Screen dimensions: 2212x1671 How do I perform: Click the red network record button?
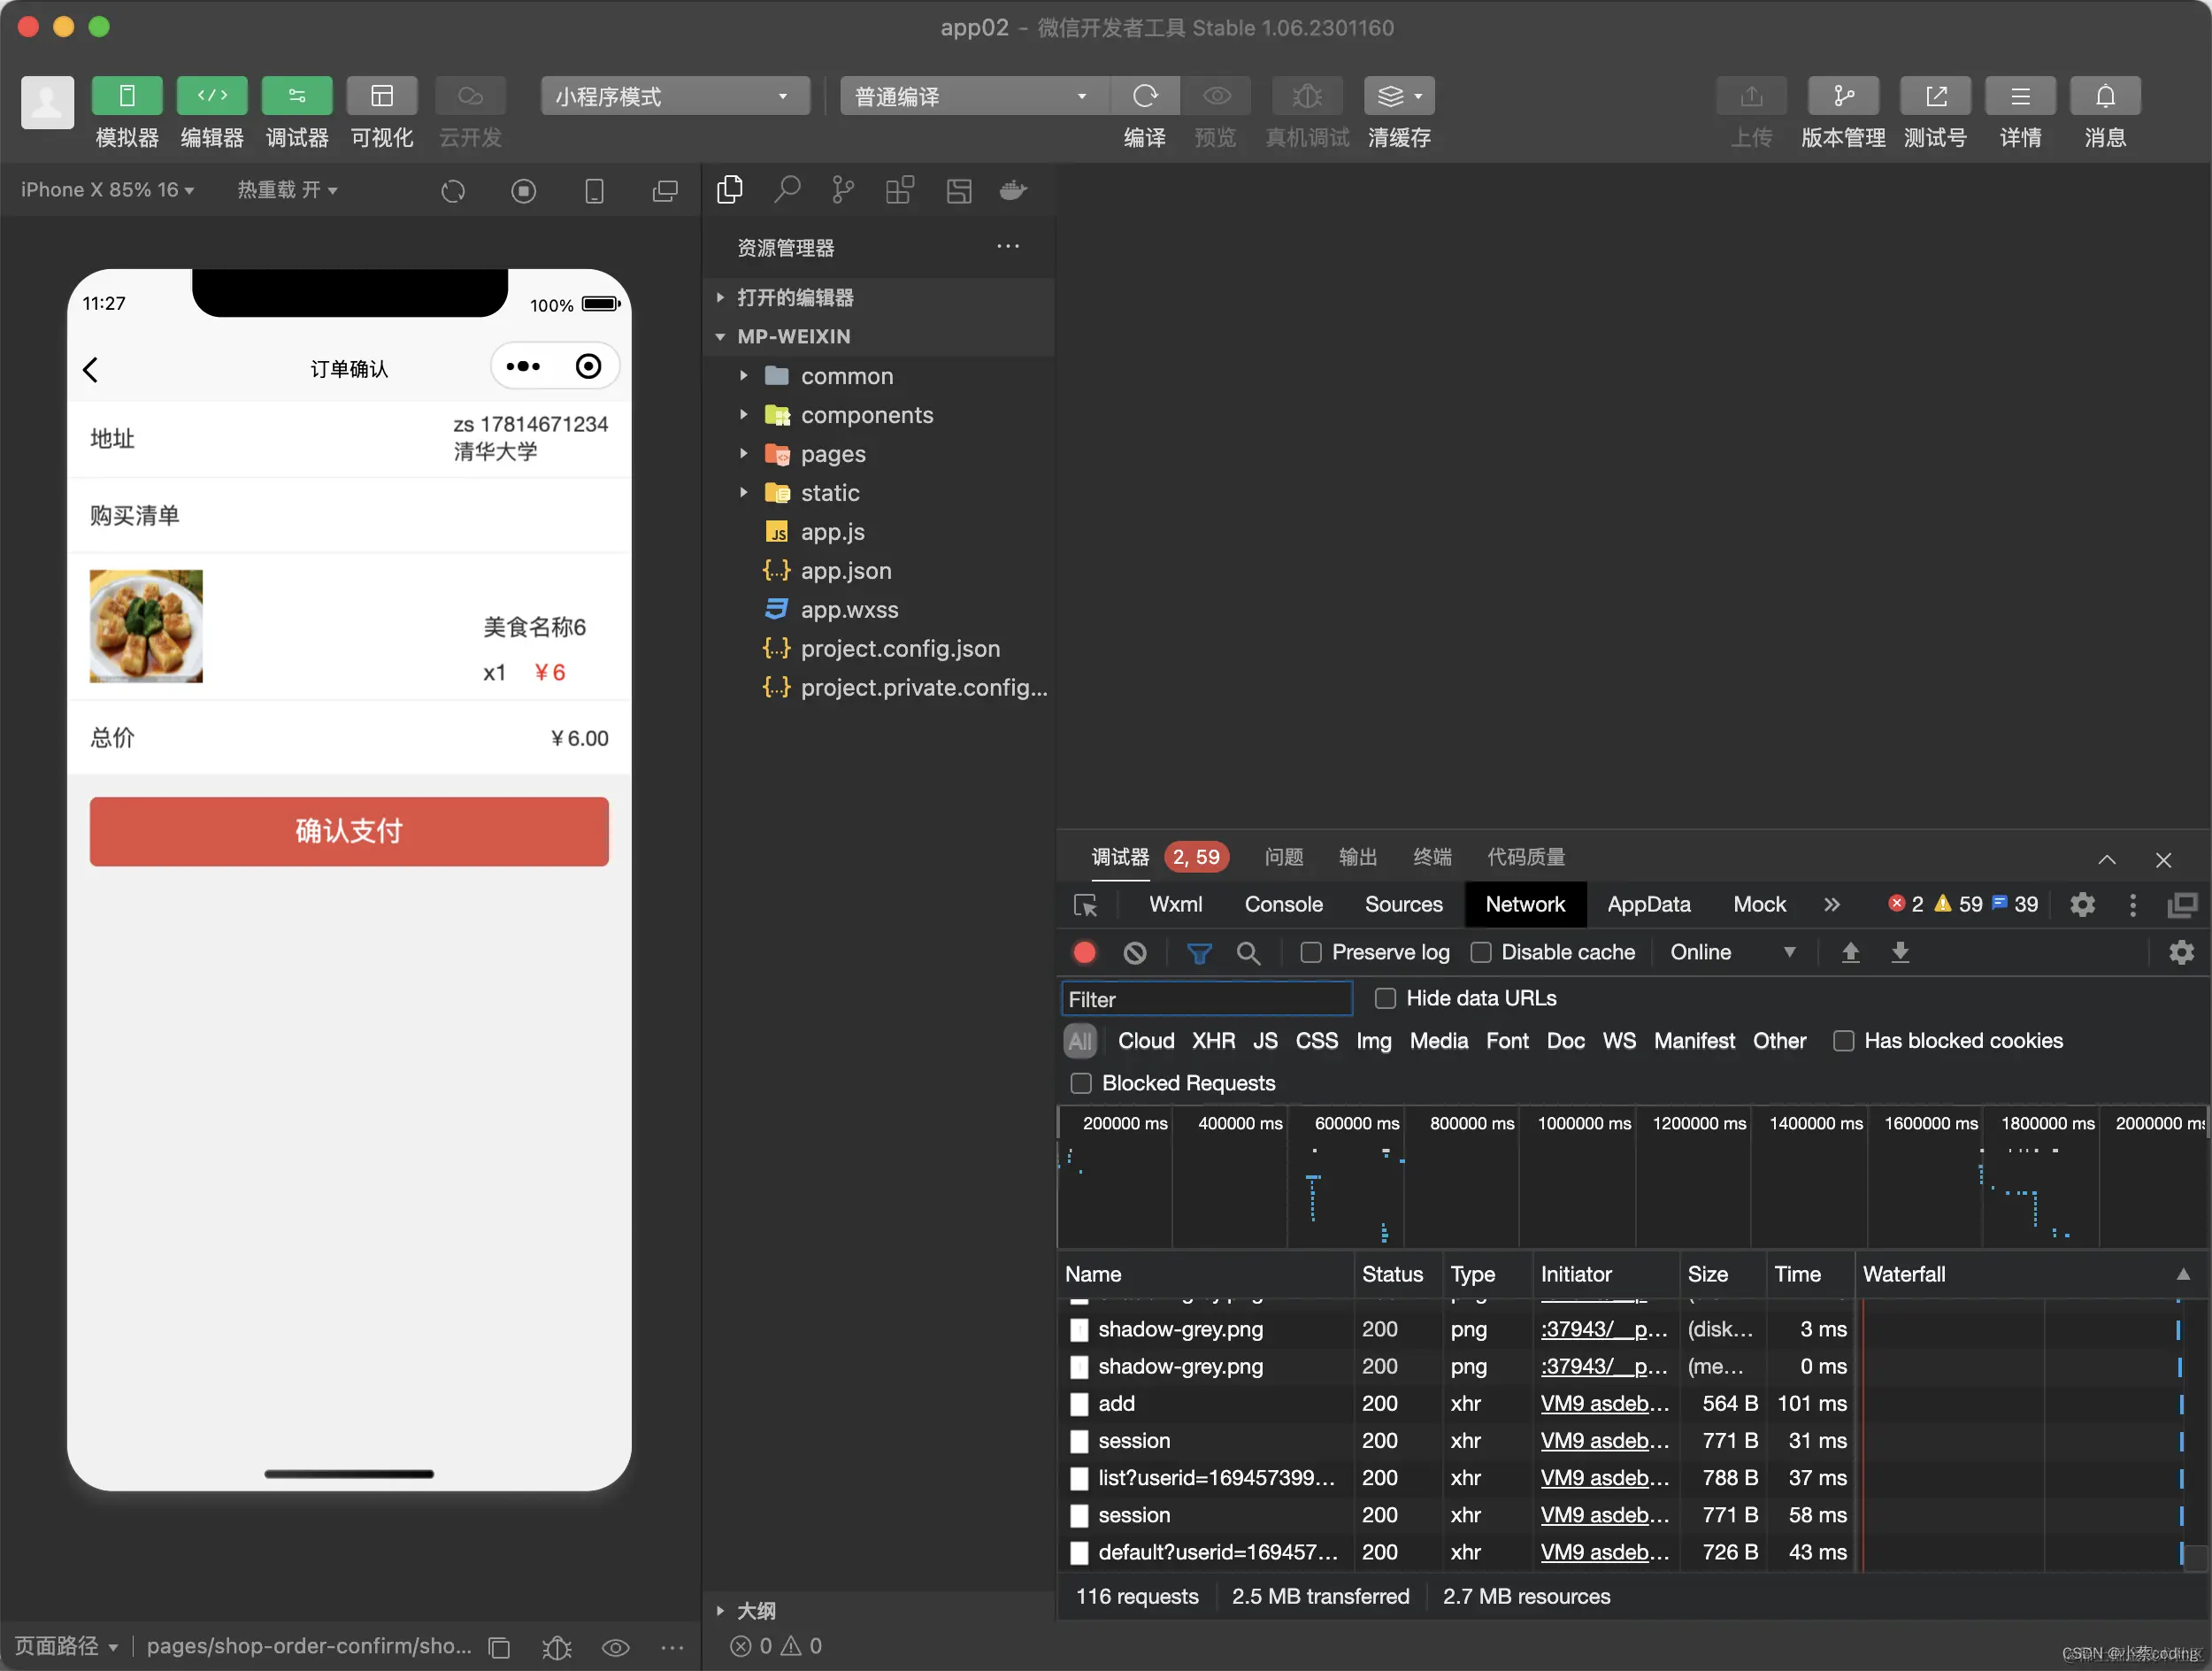(1084, 953)
